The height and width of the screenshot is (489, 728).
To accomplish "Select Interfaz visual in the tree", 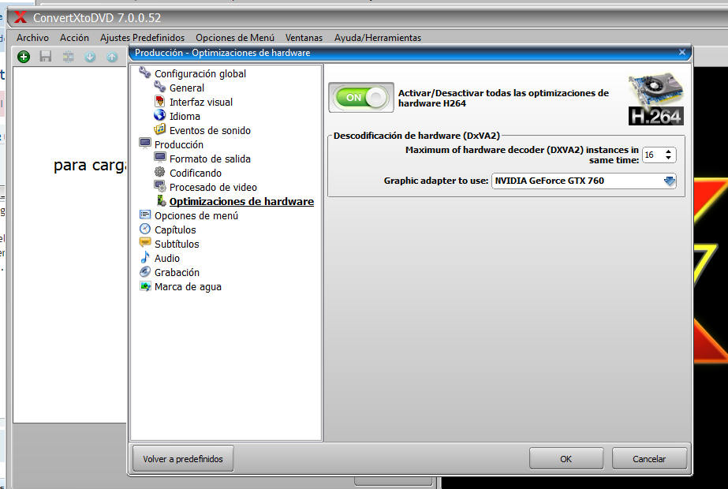I will [x=201, y=103].
